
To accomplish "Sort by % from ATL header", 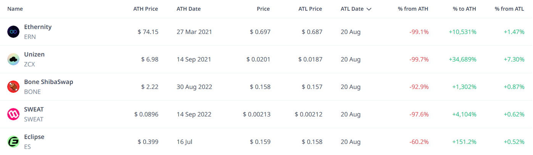I will [x=509, y=9].
